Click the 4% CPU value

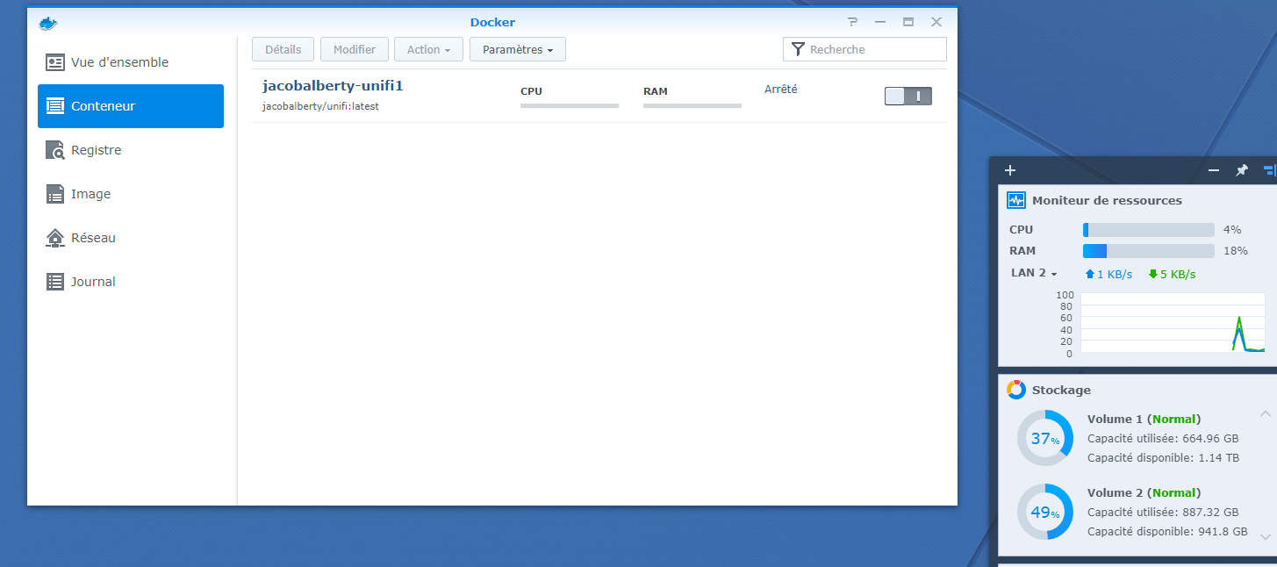[x=1232, y=230]
